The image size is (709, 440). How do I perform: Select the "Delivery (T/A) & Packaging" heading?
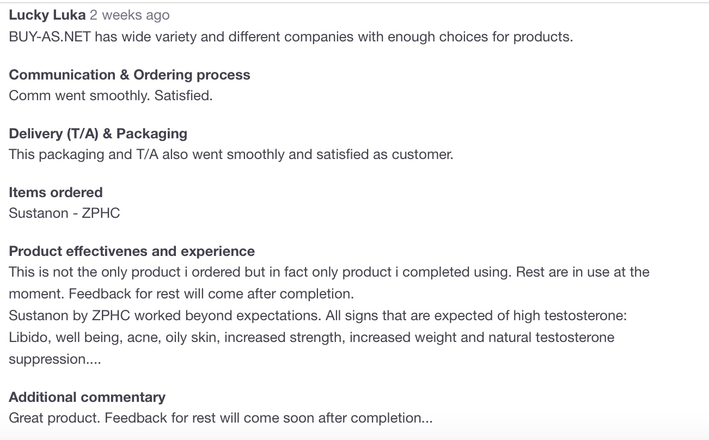point(98,133)
